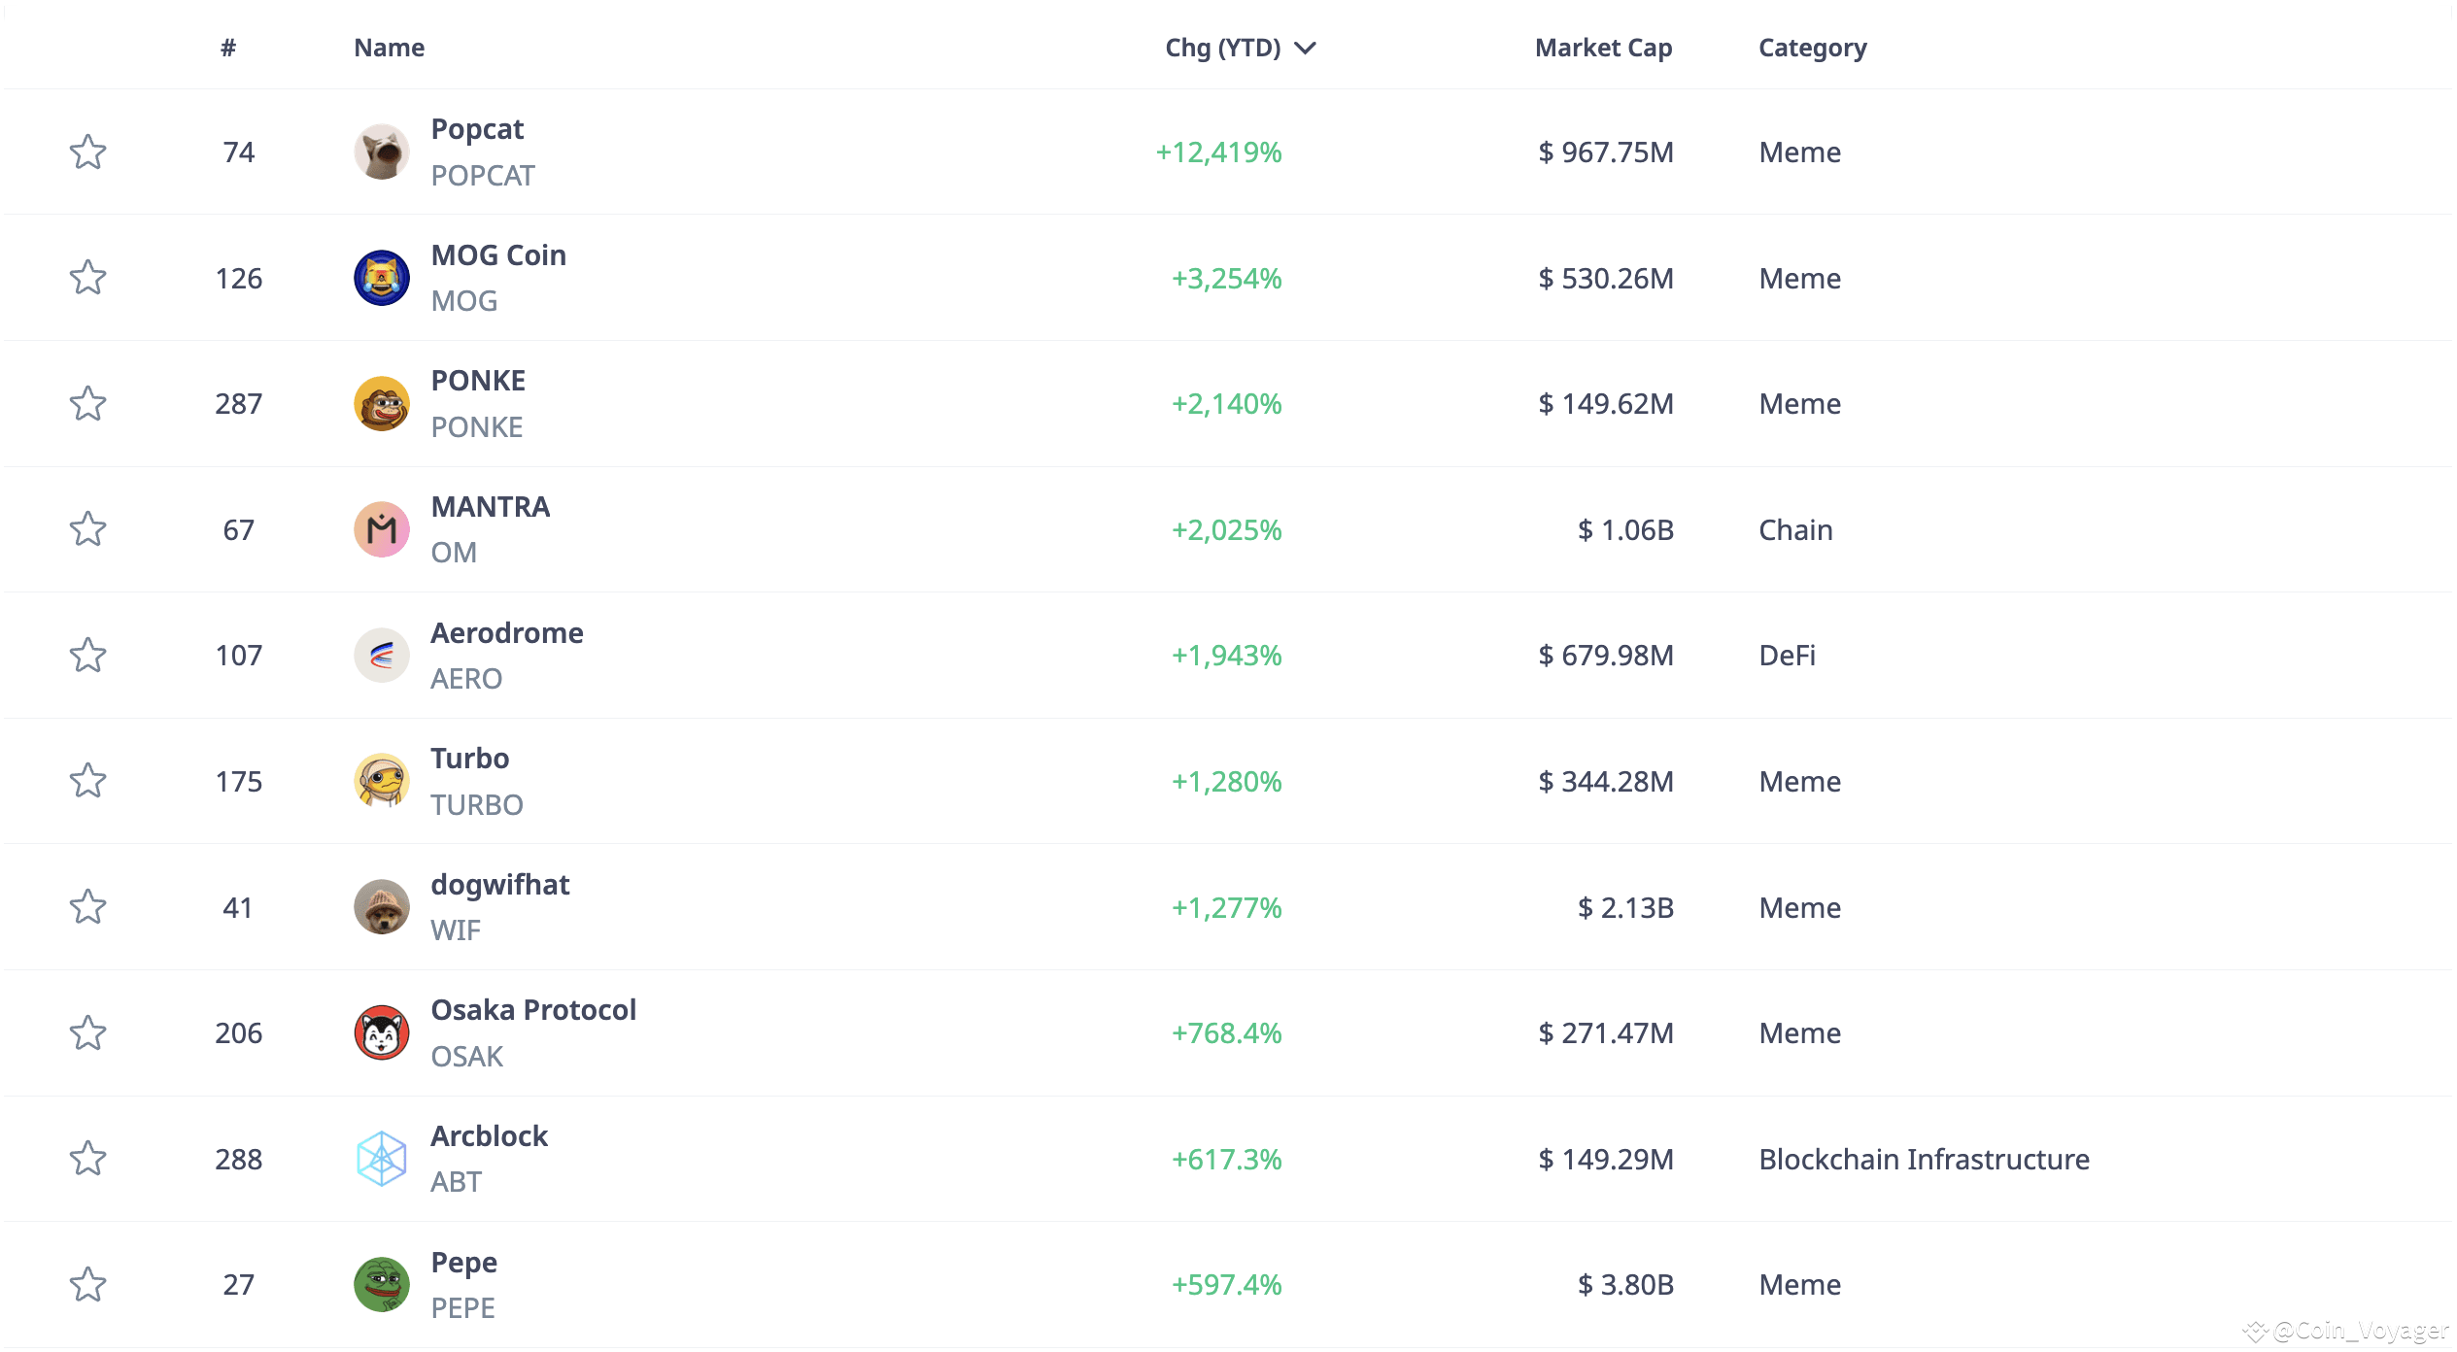Click the MANTRA logo icon
The image size is (2457, 1352).
click(x=381, y=529)
